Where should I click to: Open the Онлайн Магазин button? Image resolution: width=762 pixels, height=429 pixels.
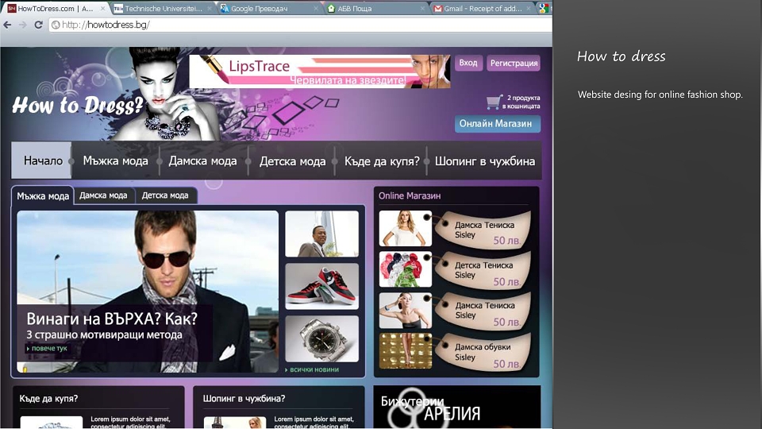[497, 124]
